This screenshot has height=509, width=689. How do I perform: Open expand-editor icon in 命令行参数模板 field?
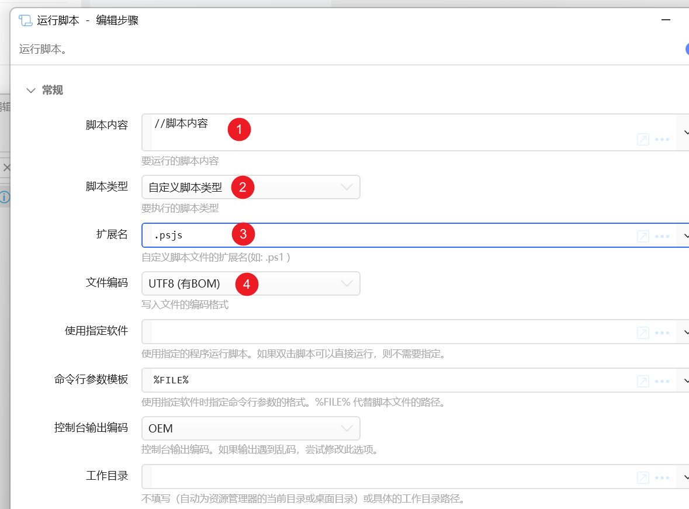click(x=643, y=381)
